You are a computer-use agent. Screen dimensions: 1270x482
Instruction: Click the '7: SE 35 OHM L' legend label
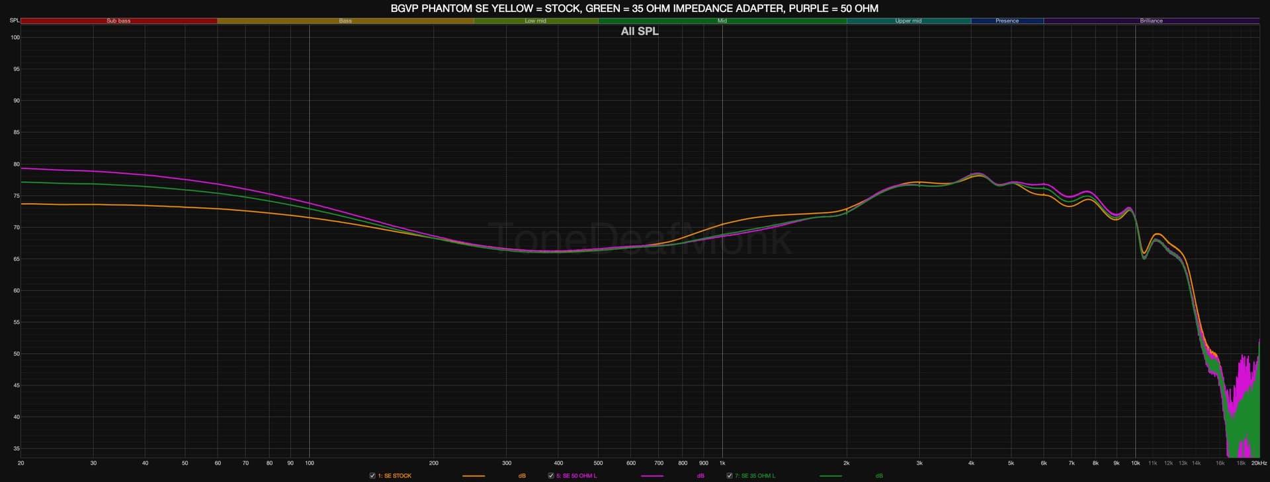[x=755, y=476]
